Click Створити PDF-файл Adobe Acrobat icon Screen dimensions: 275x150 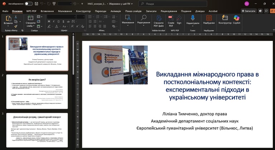pos(158,18)
